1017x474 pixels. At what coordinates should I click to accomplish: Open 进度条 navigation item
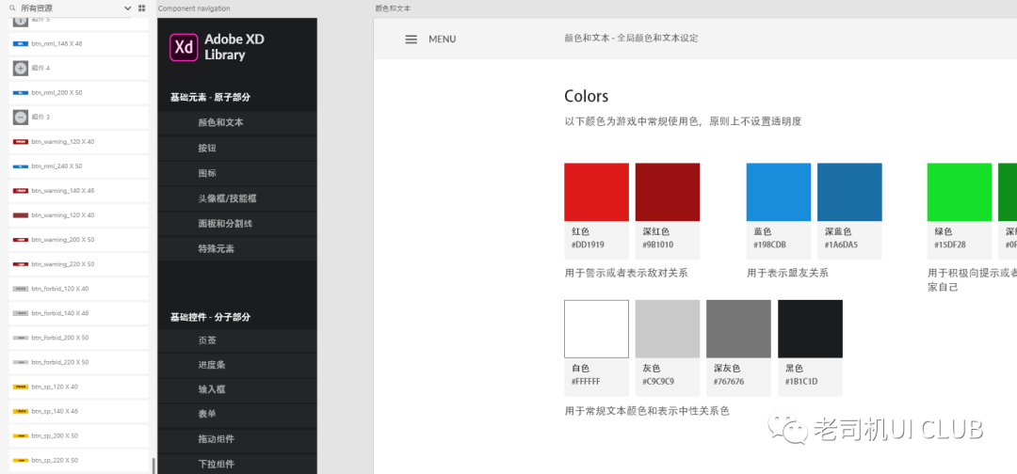[x=237, y=365]
